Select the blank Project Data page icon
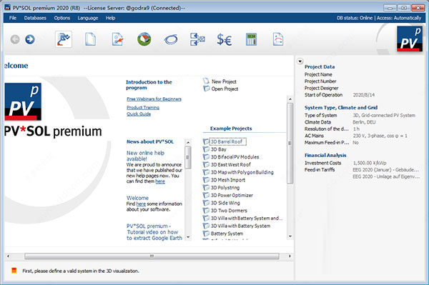 pos(90,39)
